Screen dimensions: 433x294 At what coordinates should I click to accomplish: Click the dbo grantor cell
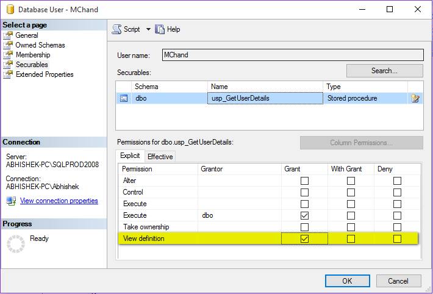(240, 215)
